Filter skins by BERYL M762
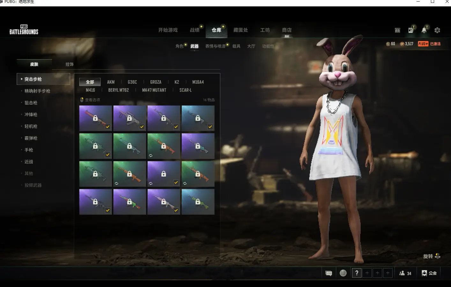451x287 pixels. pyautogui.click(x=119, y=90)
